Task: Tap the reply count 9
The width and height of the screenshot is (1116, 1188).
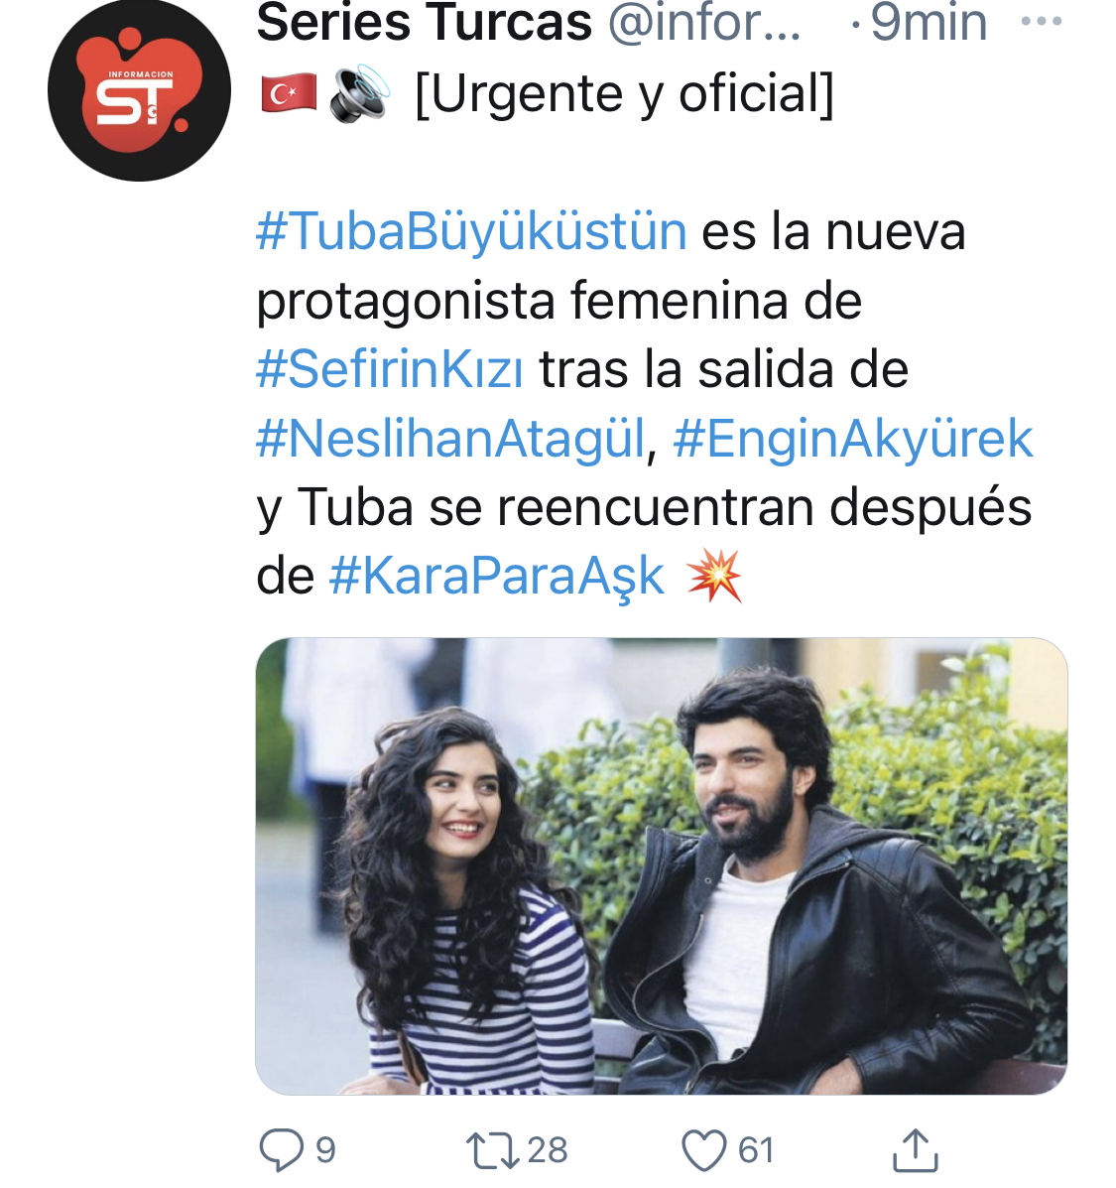Action: point(325,1150)
